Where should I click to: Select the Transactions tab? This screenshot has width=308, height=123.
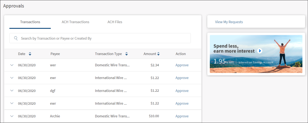point(30,22)
